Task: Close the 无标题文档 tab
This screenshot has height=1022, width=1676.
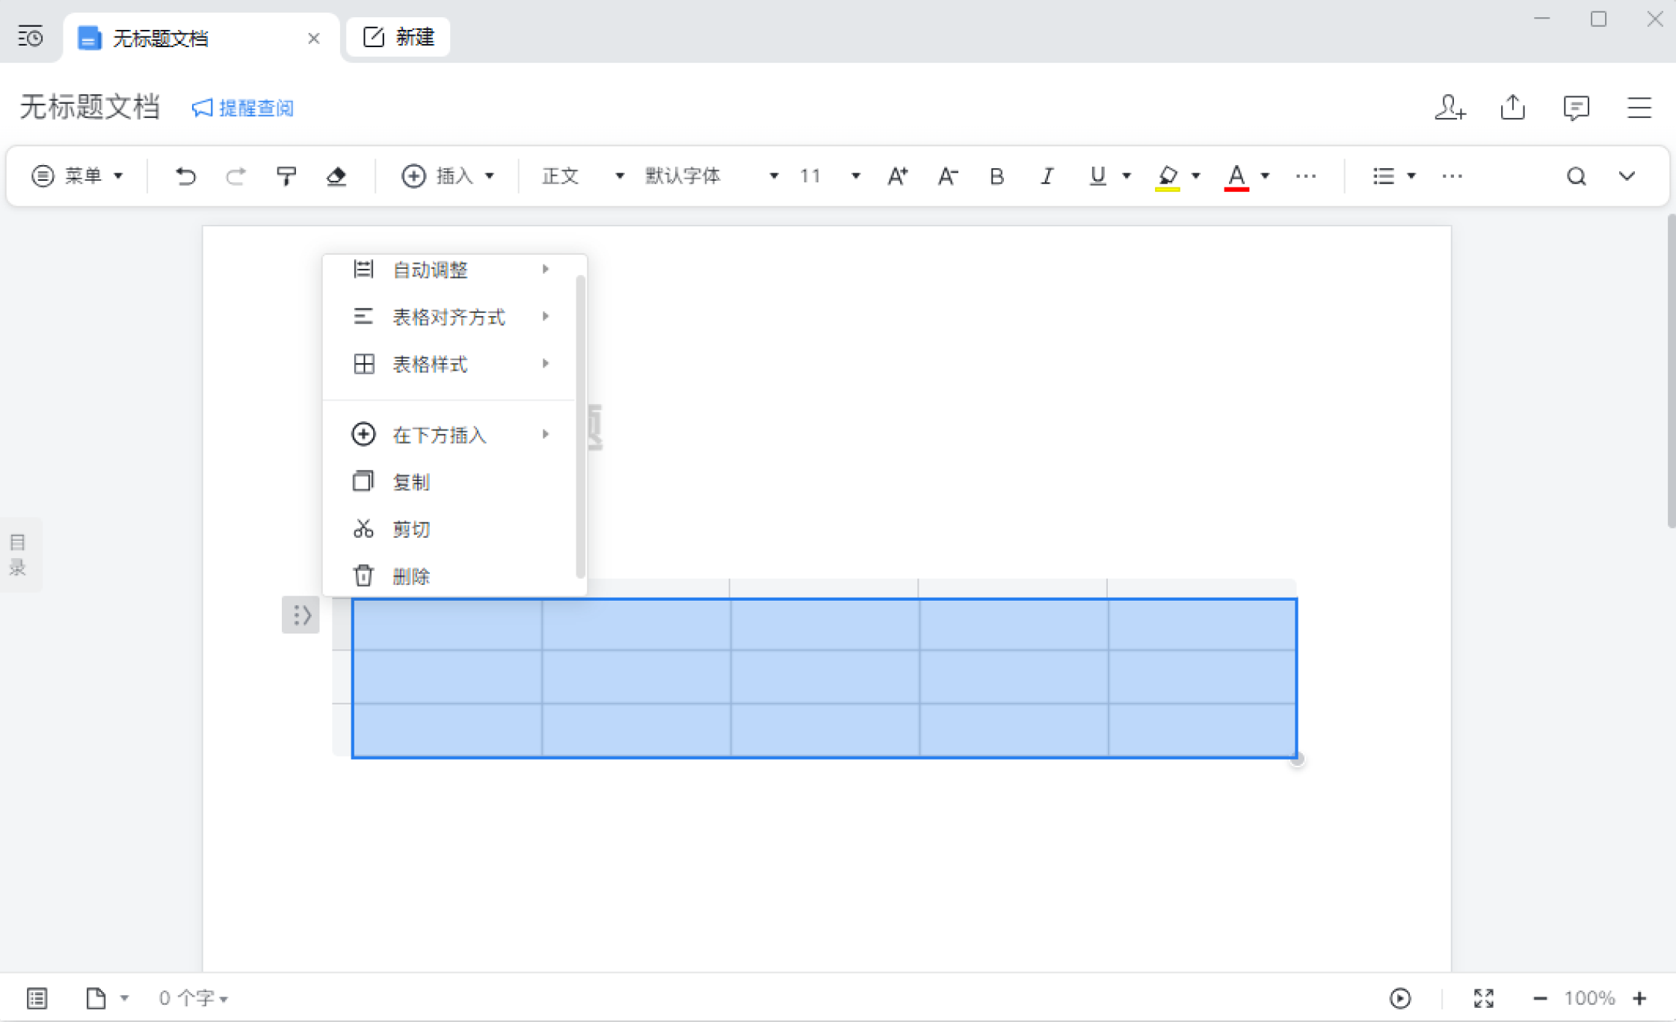Action: (314, 38)
